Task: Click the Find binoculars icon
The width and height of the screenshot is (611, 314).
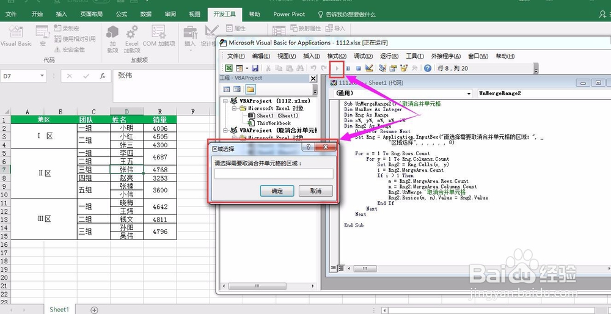Action: pyautogui.click(x=299, y=68)
